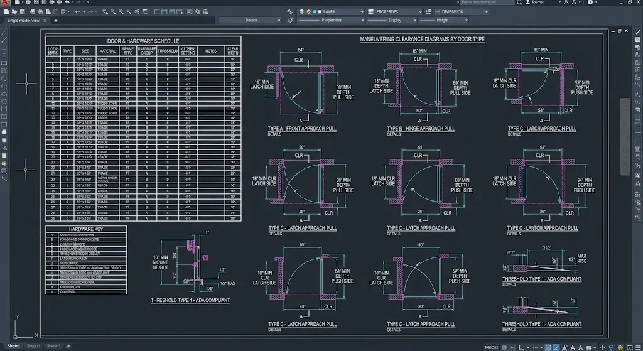
Task: Switch to the Shegtit layout tab
Action: [x=33, y=346]
